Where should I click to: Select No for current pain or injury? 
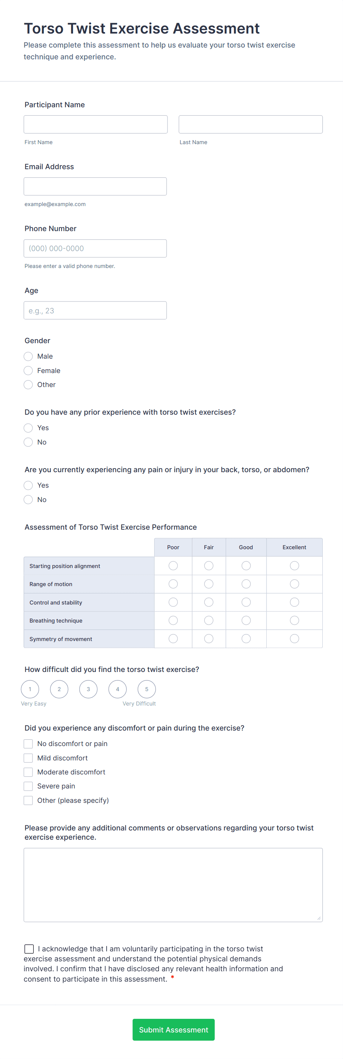[28, 499]
